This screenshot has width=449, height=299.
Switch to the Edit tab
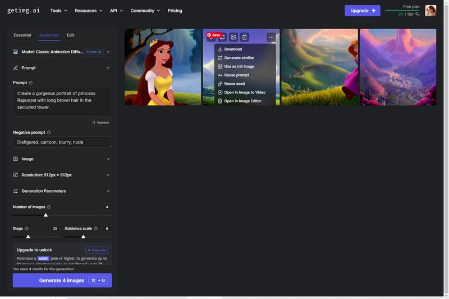(71, 35)
